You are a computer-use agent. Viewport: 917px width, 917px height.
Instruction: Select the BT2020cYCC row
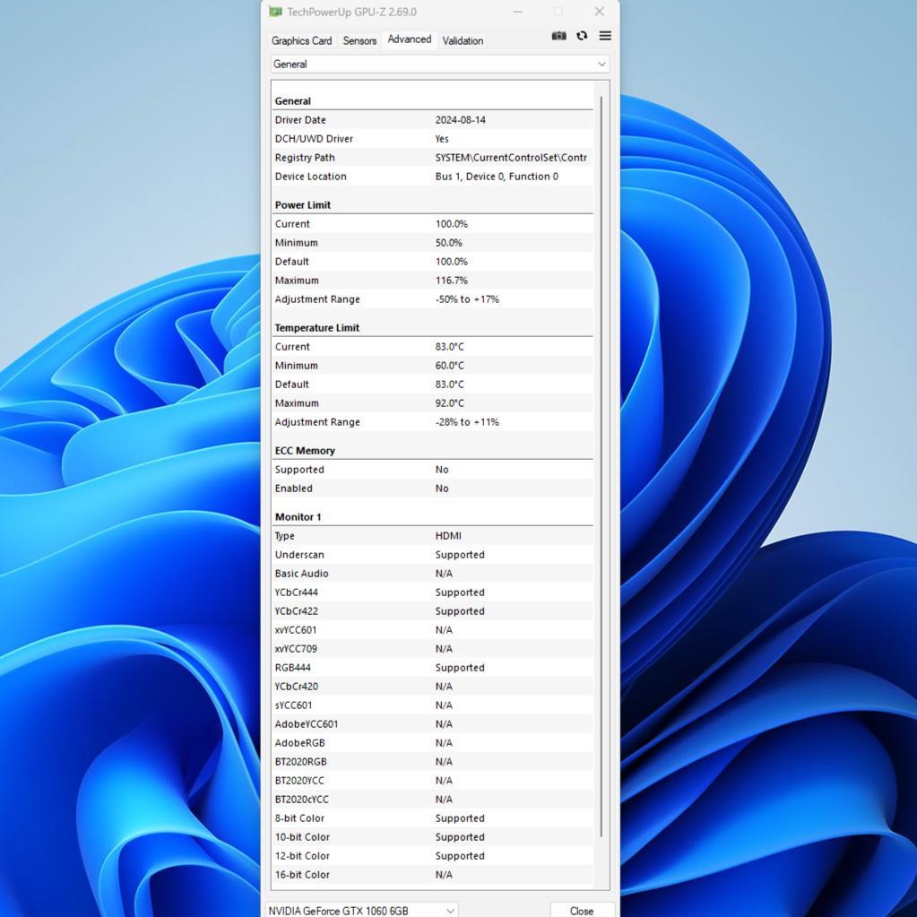[x=433, y=799]
